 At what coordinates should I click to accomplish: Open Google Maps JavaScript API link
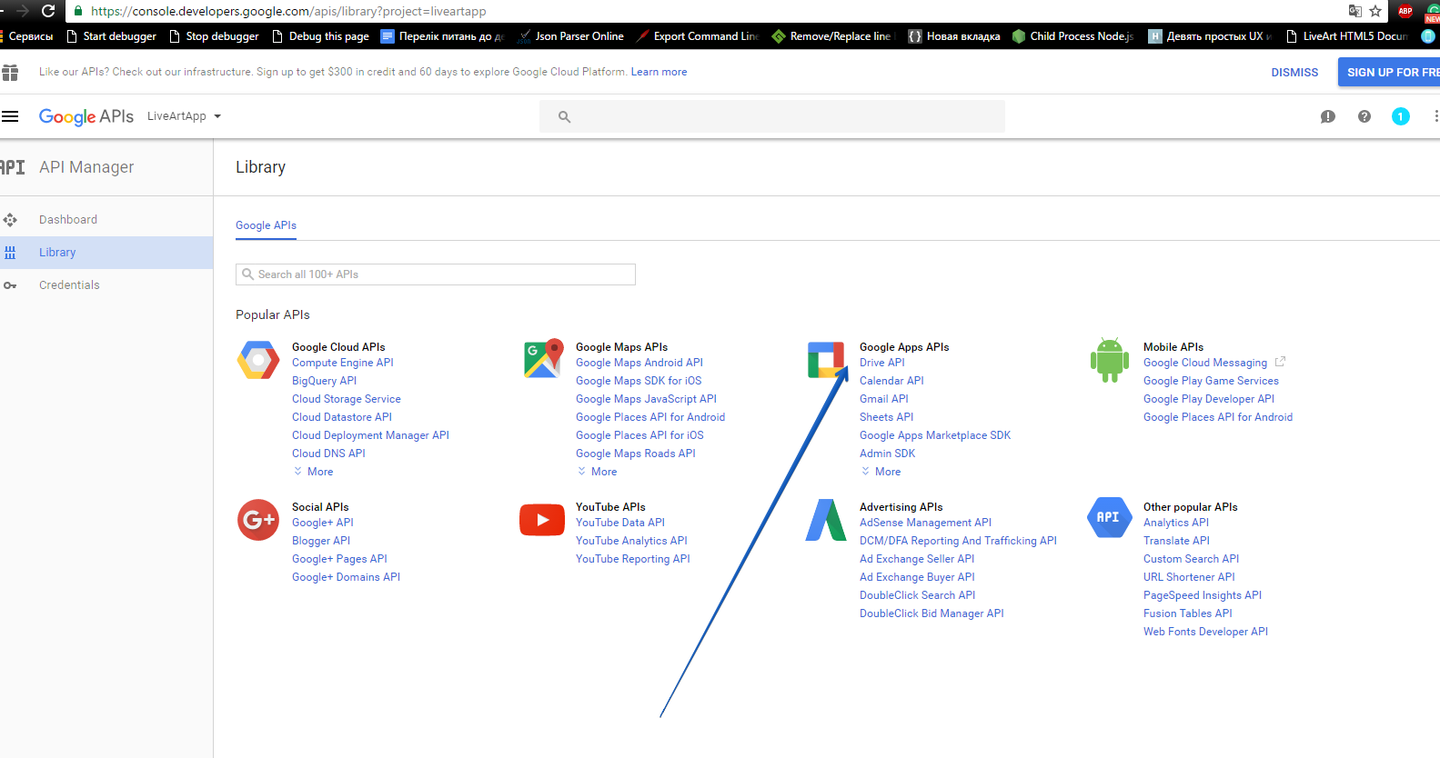coord(646,399)
